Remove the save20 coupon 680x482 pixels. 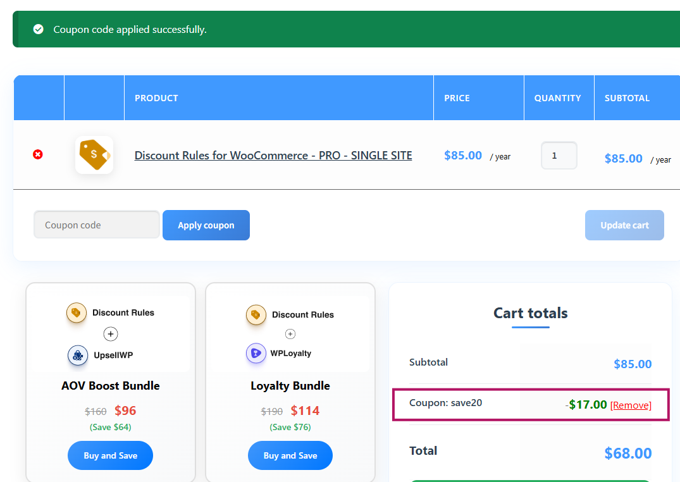pyautogui.click(x=631, y=405)
